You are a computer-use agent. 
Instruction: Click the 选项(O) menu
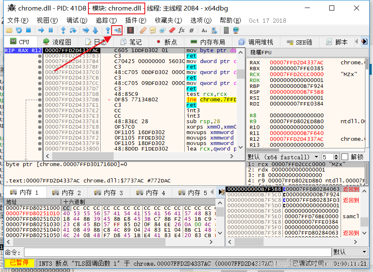tap(200, 21)
